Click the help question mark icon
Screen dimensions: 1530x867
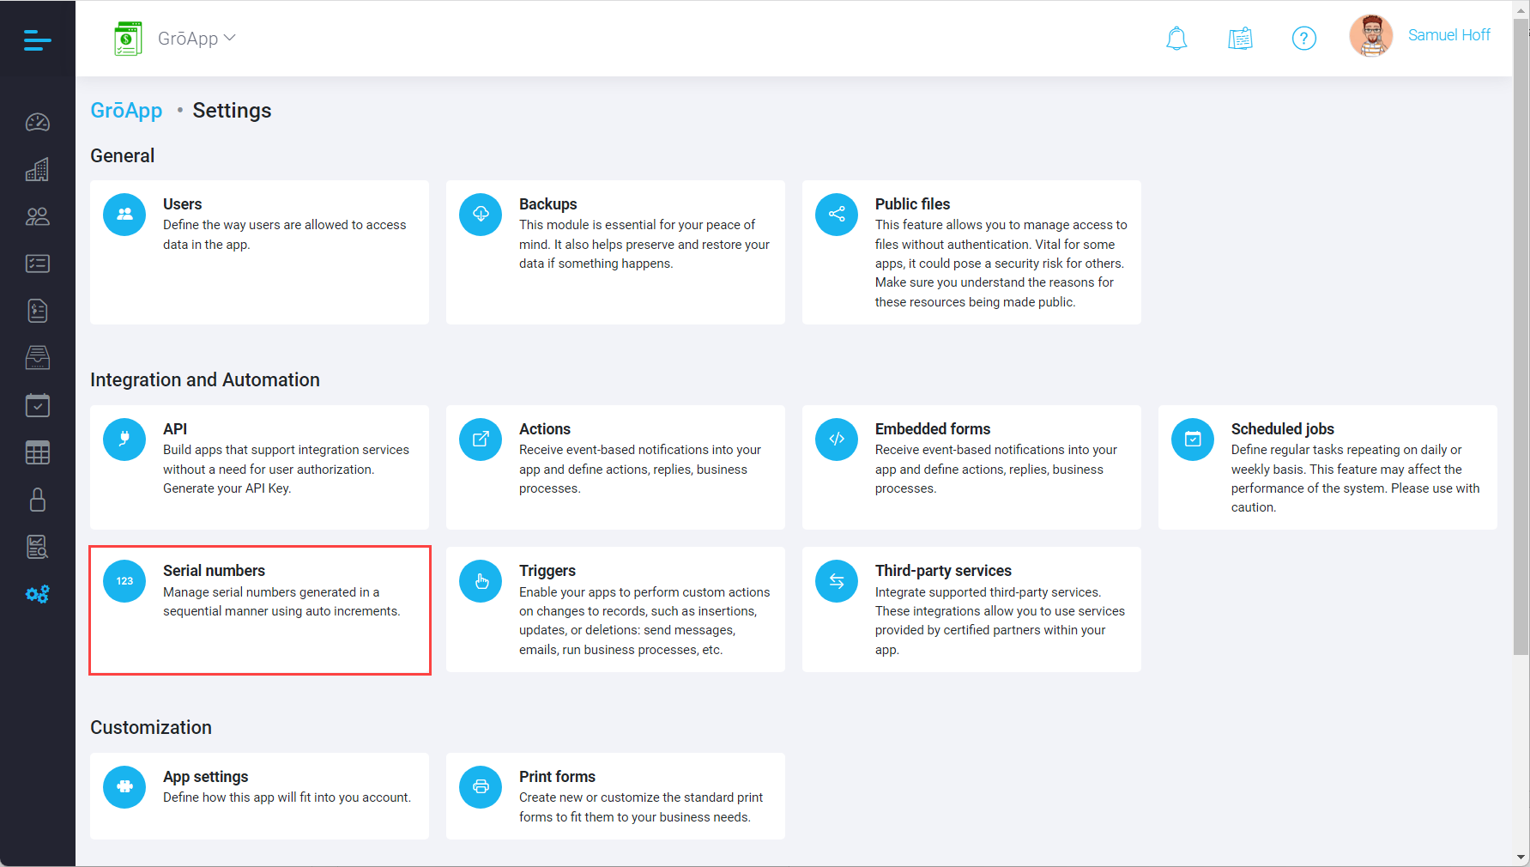[1303, 38]
